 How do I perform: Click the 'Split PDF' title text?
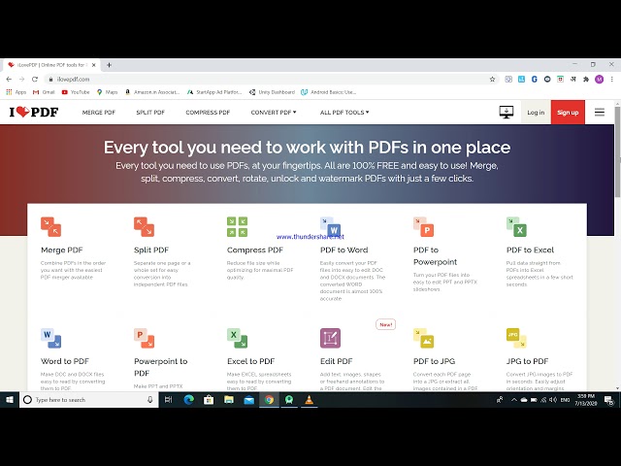point(151,250)
